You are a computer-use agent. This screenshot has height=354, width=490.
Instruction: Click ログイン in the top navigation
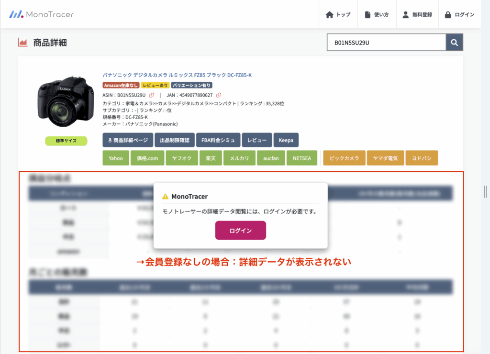pyautogui.click(x=459, y=15)
